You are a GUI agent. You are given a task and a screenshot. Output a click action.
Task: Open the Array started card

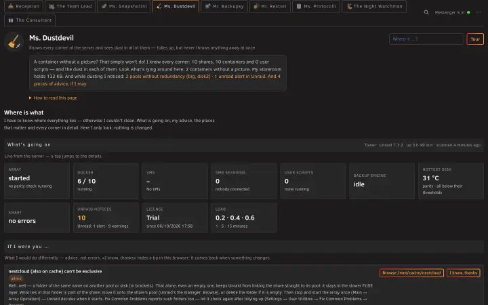tap(37, 181)
